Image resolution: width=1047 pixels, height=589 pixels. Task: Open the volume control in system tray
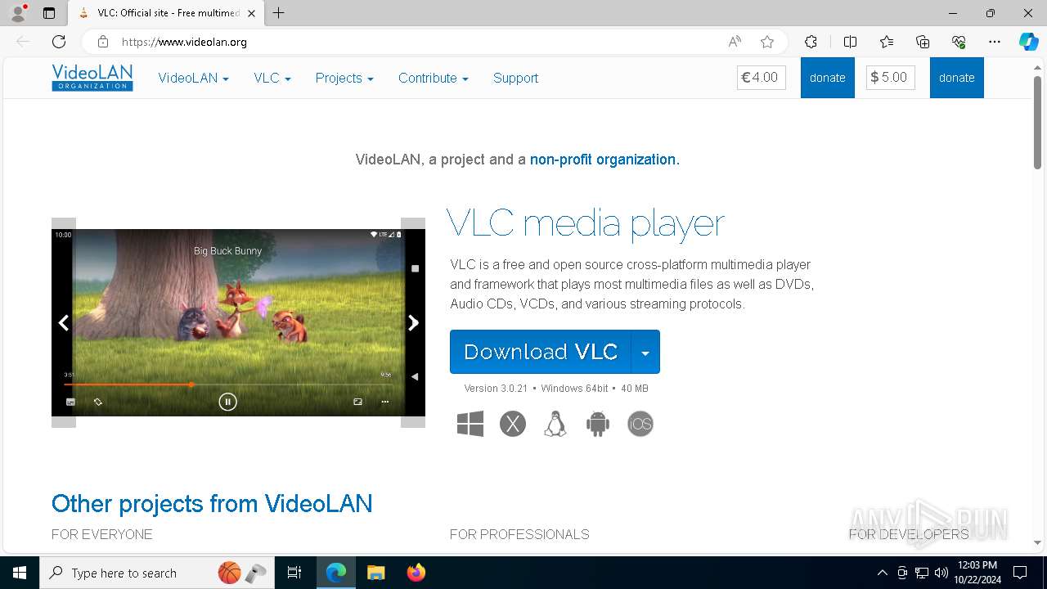pyautogui.click(x=941, y=573)
